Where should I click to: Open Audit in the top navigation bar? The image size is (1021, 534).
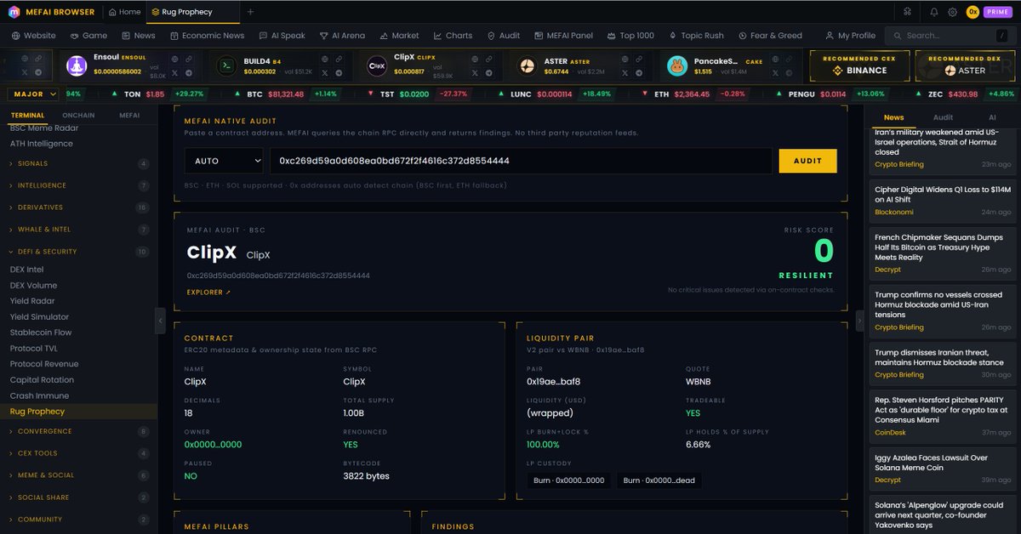tap(503, 36)
